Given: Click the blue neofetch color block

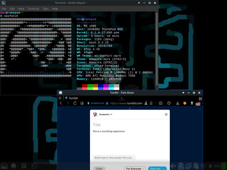Looking at the screenshot, I should (100, 86).
